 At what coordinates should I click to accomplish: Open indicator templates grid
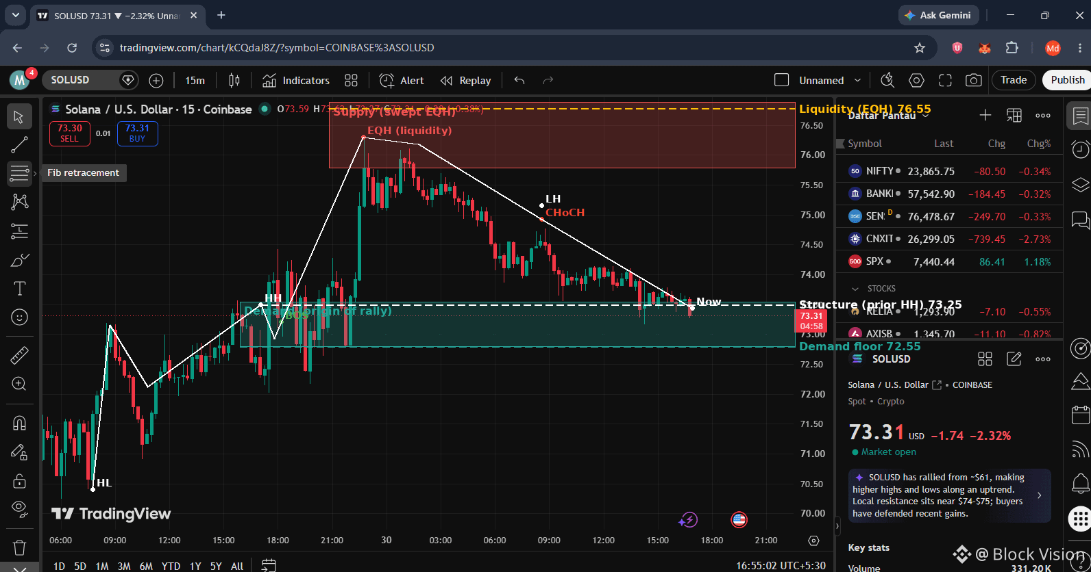click(351, 81)
